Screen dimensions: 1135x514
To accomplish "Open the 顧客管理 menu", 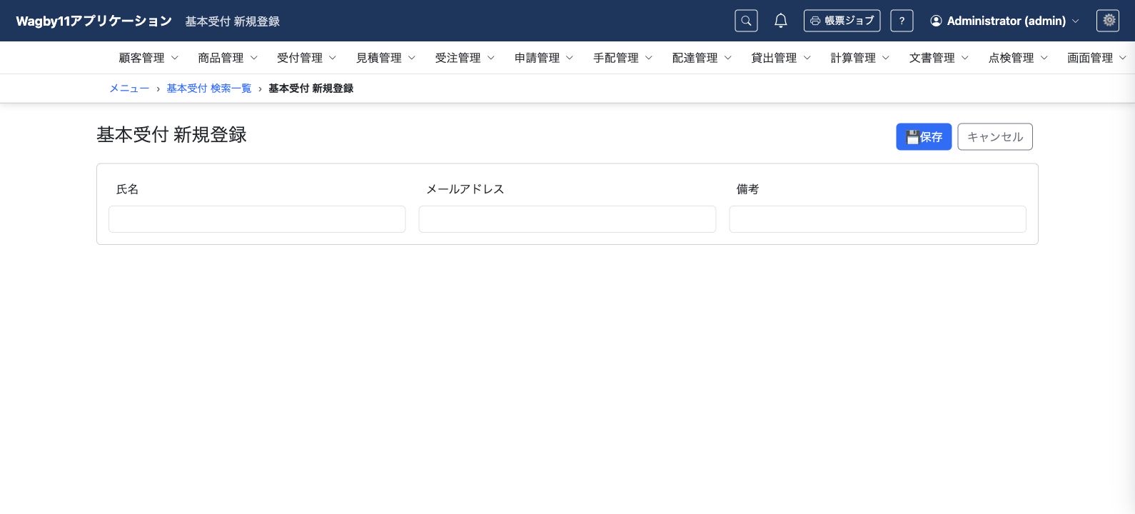I will point(148,58).
